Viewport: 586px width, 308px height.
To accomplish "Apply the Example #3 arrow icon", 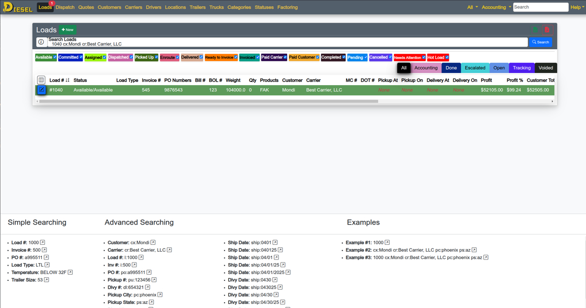I will (x=486, y=257).
